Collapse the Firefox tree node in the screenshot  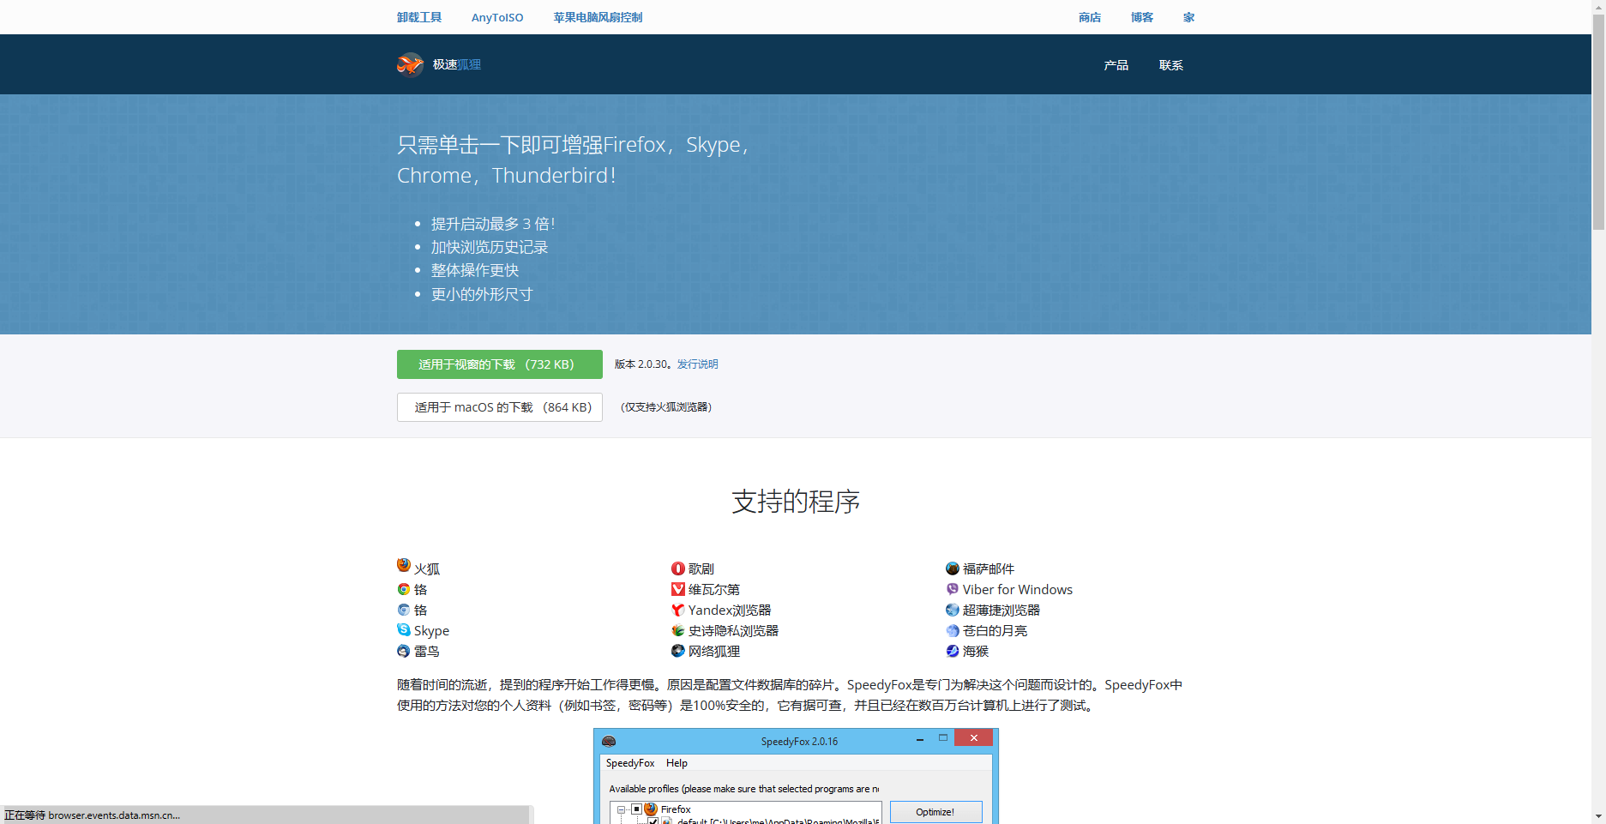tap(622, 809)
